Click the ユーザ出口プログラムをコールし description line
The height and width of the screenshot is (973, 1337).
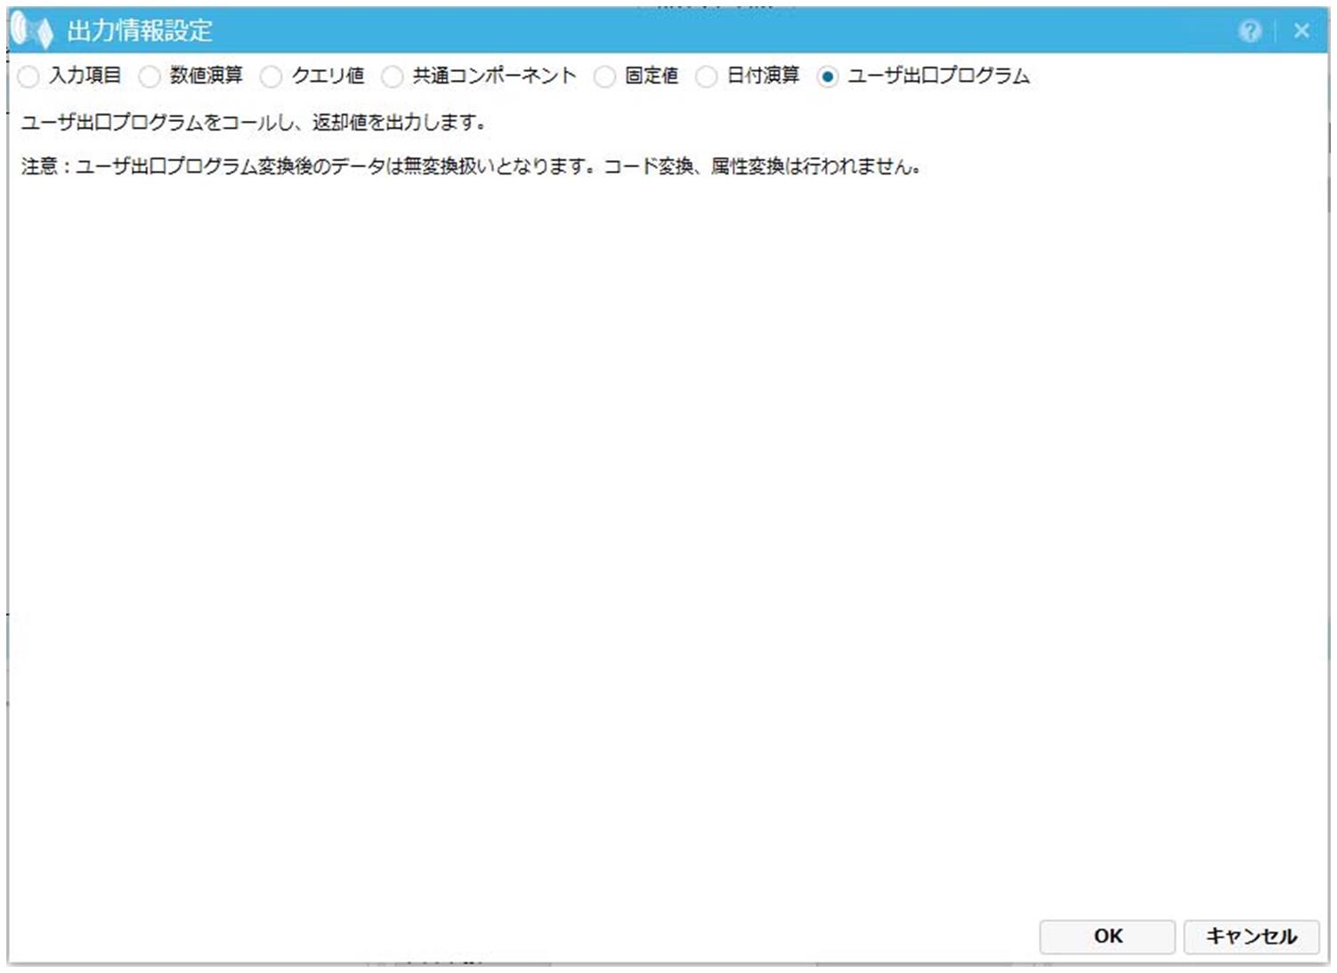(x=253, y=122)
